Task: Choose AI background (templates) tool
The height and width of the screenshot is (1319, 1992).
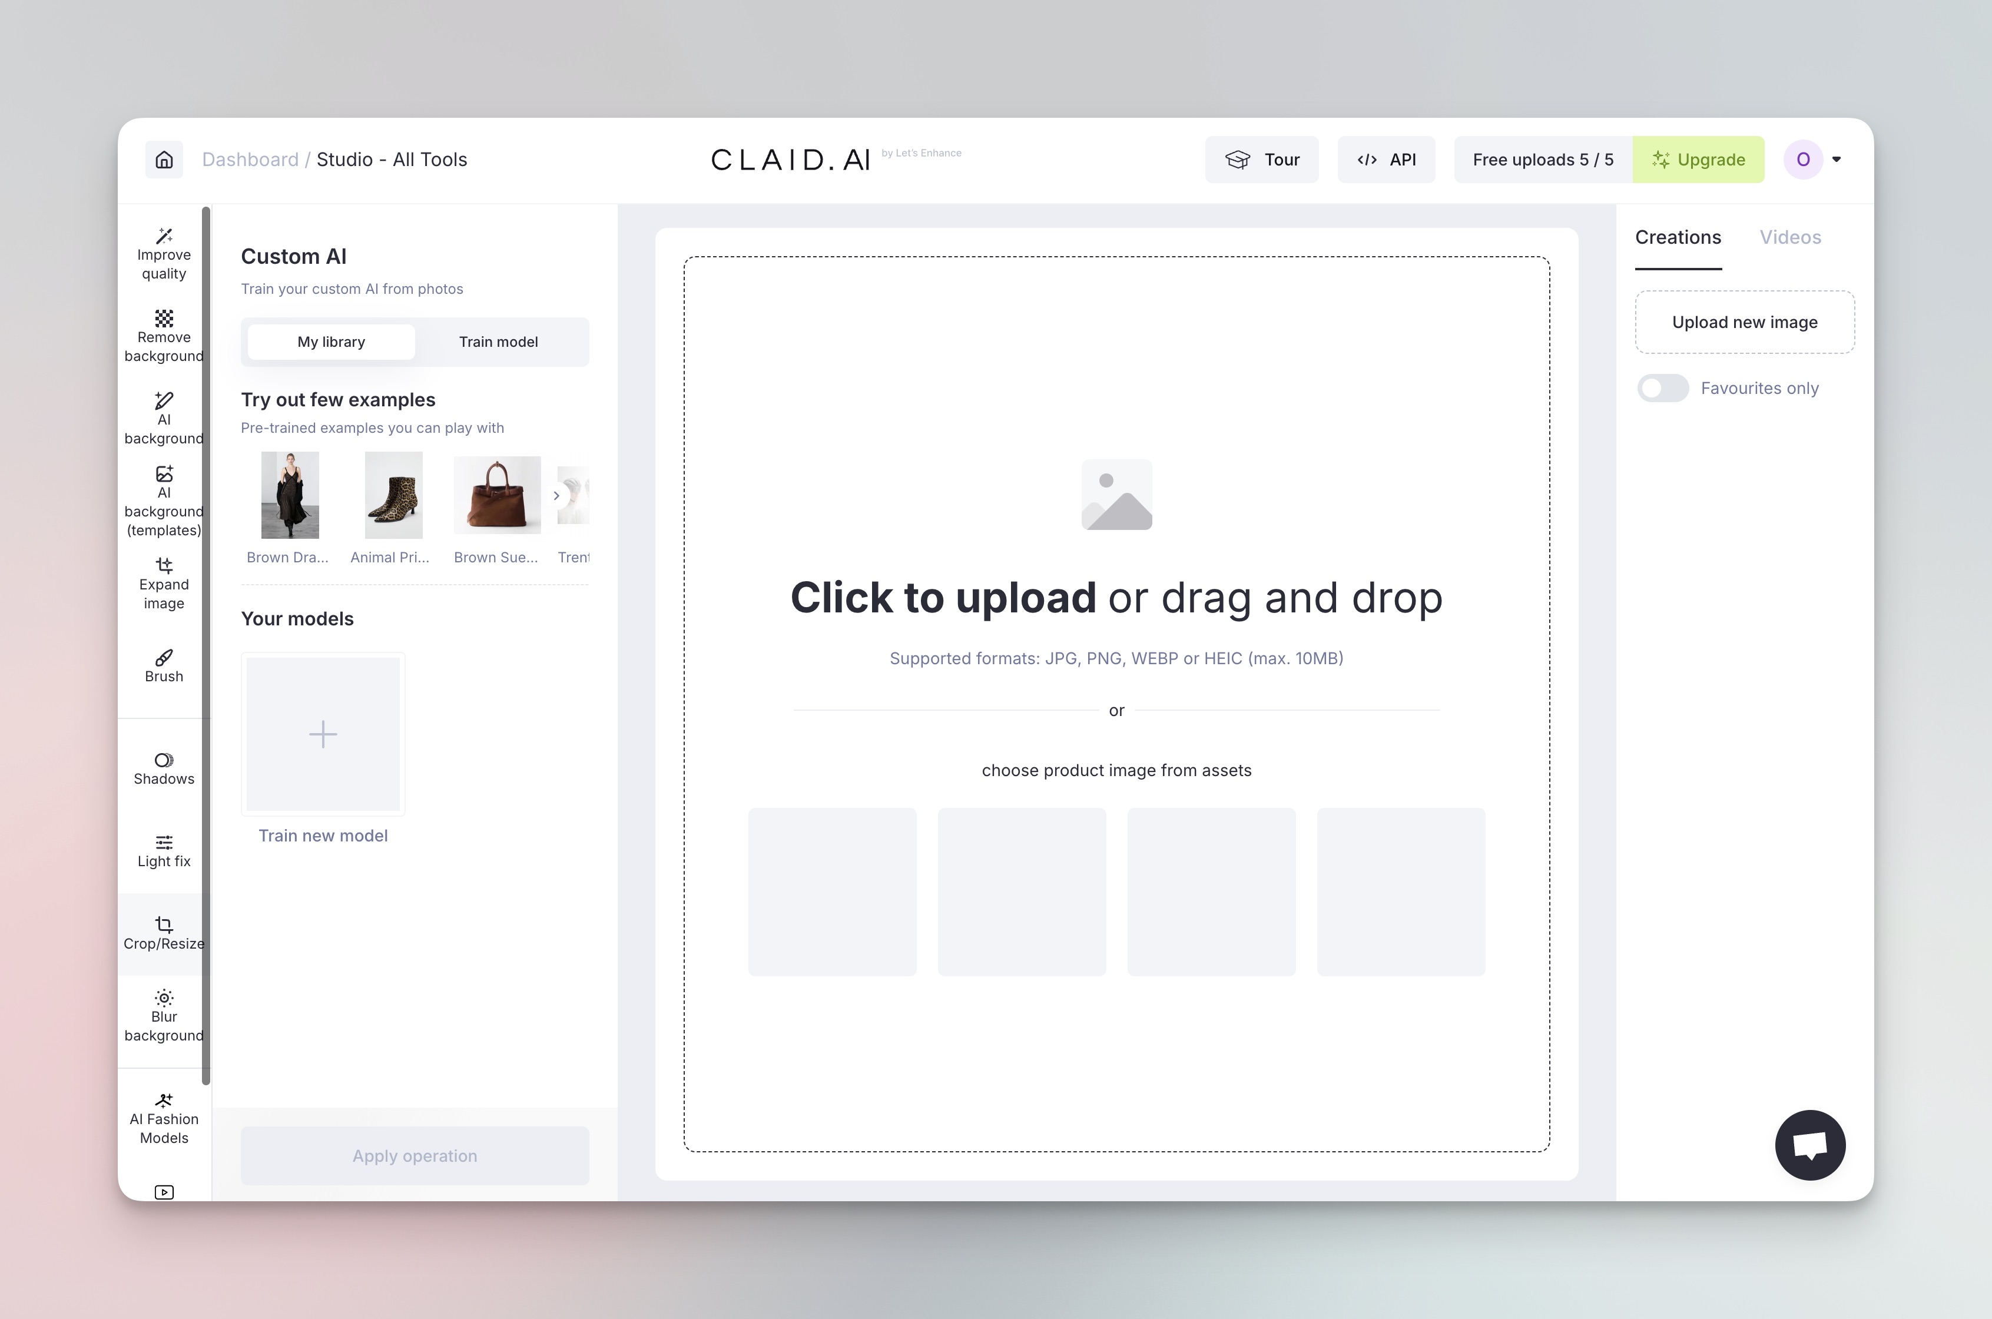Action: coord(164,501)
